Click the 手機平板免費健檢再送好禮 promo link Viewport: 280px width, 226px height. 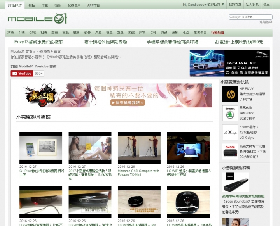click(172, 42)
